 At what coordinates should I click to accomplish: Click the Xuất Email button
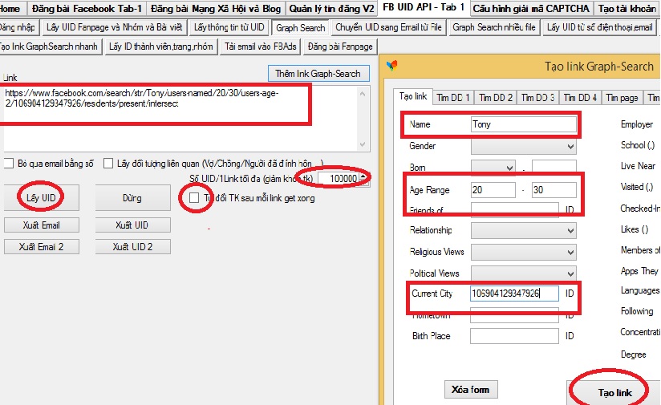(x=42, y=225)
